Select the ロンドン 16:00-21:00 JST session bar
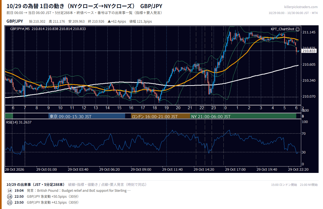Screen dimensions: 323x209 pyautogui.click(x=160, y=116)
